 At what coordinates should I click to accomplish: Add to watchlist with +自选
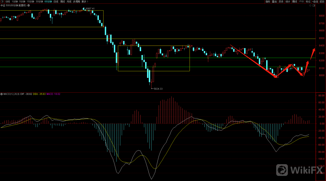pyautogui.click(x=315, y=2)
